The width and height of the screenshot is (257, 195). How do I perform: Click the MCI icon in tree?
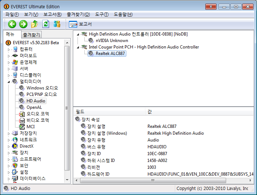point(22,127)
